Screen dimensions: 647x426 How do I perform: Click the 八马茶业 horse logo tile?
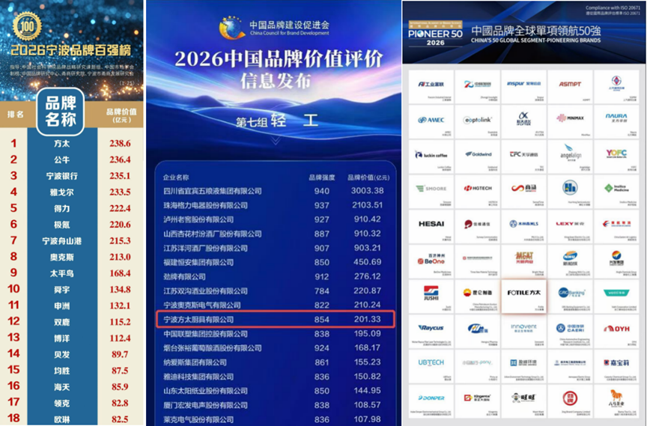point(616,401)
